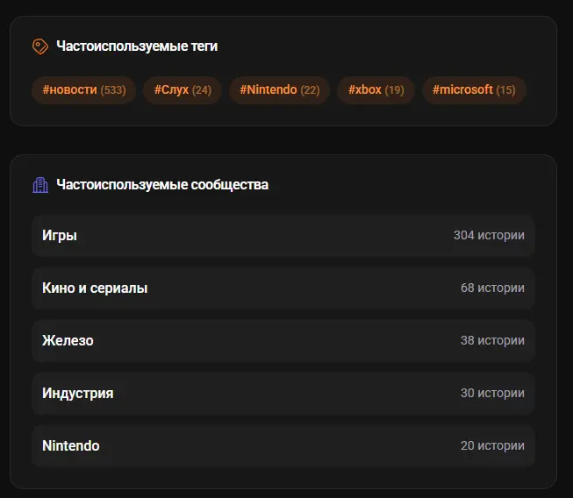Filter by the #xbox tag
Screen dimensions: 573x498
(376, 90)
